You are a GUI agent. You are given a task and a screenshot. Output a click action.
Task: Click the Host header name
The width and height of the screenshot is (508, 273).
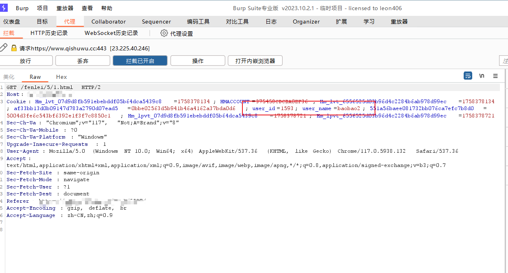click(x=14, y=94)
